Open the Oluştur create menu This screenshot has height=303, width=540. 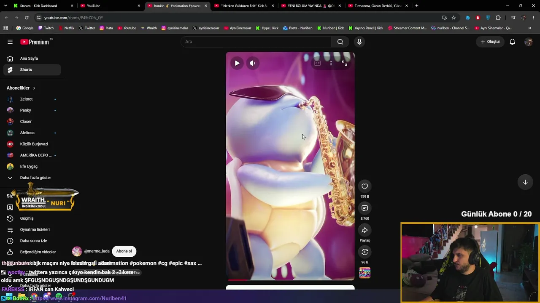pos(490,42)
